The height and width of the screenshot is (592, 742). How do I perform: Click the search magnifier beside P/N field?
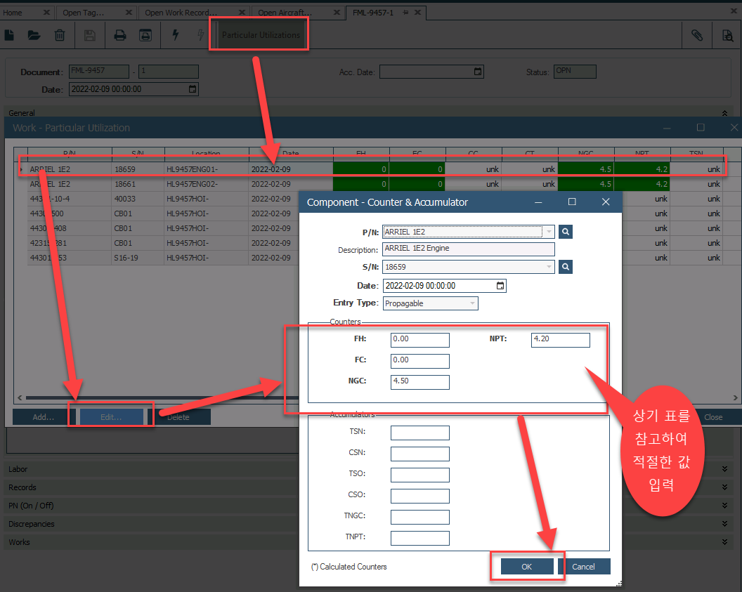566,231
